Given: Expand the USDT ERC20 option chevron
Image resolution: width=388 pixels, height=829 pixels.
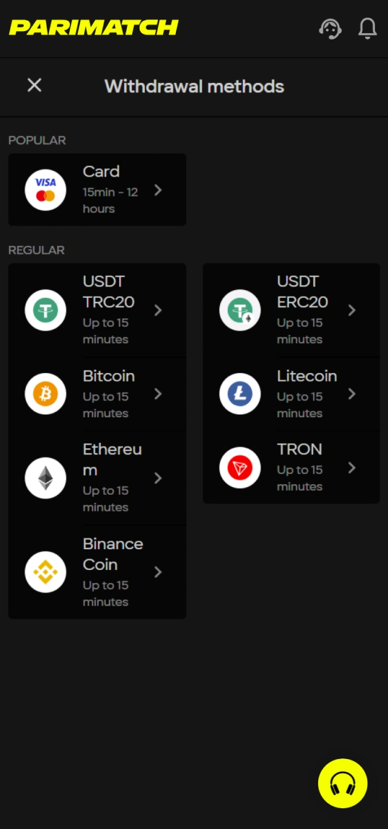Looking at the screenshot, I should (352, 310).
